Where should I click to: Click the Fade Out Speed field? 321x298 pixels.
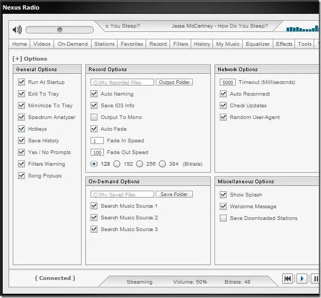[x=97, y=152]
